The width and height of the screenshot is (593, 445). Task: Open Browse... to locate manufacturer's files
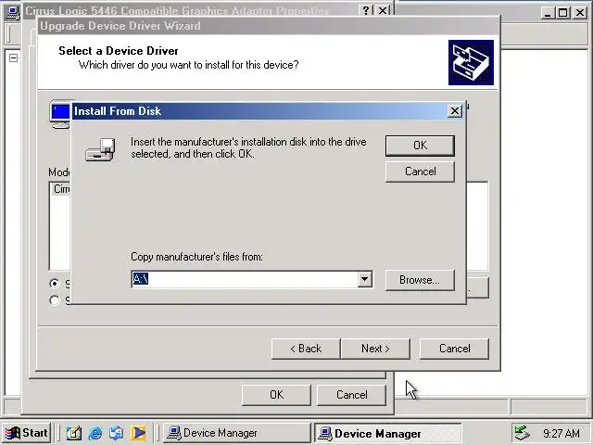pos(420,280)
